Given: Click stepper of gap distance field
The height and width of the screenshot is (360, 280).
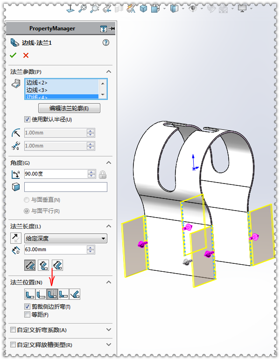Looking at the screenshot, I should (x=91, y=146).
